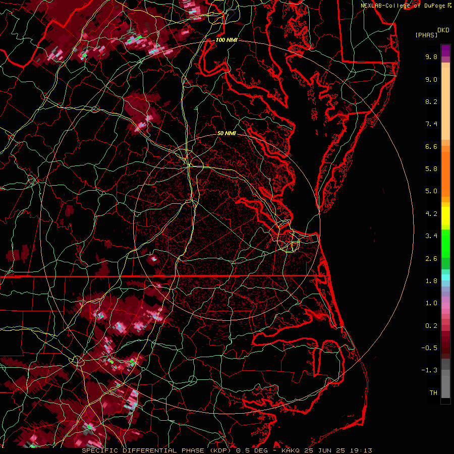Click the purple swatch atop the color bar
The height and width of the screenshot is (454, 454).
click(445, 50)
